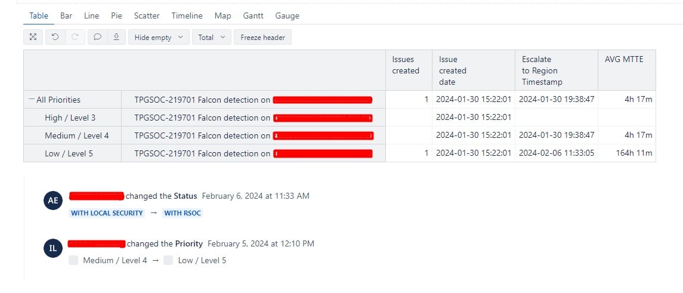This screenshot has width=683, height=293.
Task: Select the Pie chart tab
Action: pos(116,16)
